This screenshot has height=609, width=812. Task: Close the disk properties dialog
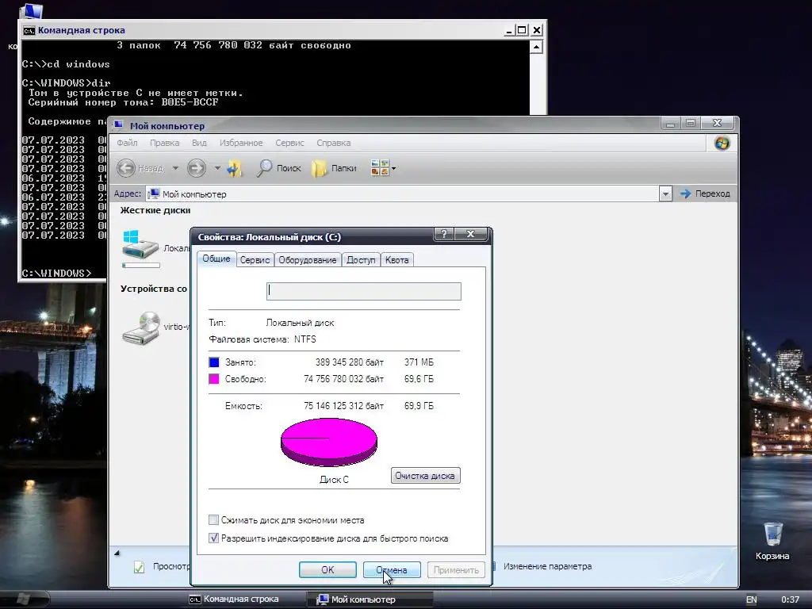pyautogui.click(x=471, y=234)
